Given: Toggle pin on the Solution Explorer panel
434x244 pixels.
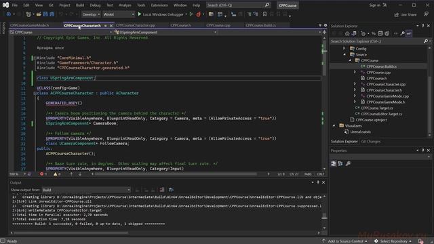Looking at the screenshot, I should click(423, 26).
